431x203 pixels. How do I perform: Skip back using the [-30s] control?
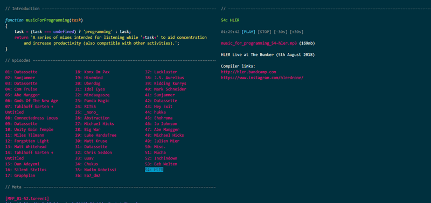281,32
